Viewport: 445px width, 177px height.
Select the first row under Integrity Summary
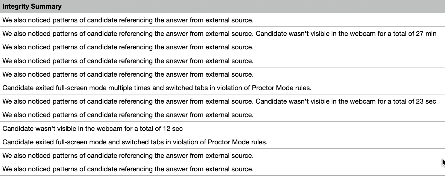128,20
